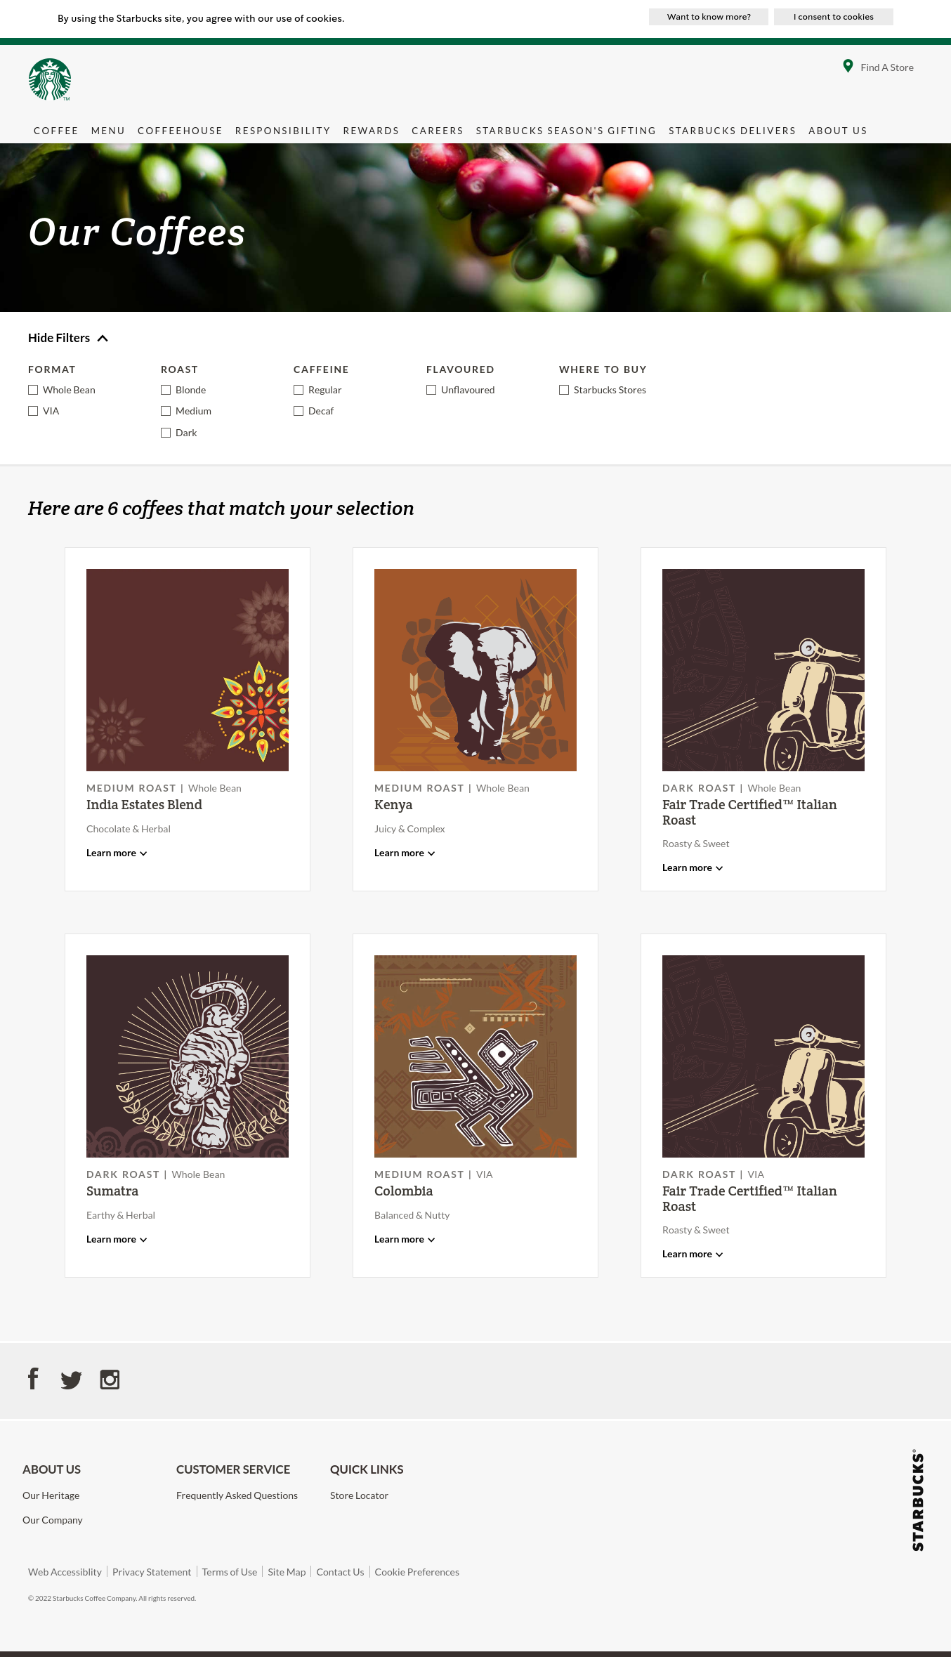Screen dimensions: 951x1657
Task: Open the Privacy Statement link
Action: 152,1571
